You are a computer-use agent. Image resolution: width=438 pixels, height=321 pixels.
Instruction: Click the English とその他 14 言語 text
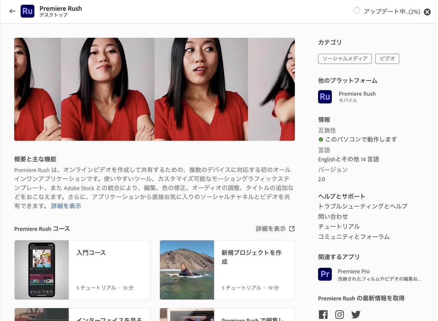(x=349, y=159)
